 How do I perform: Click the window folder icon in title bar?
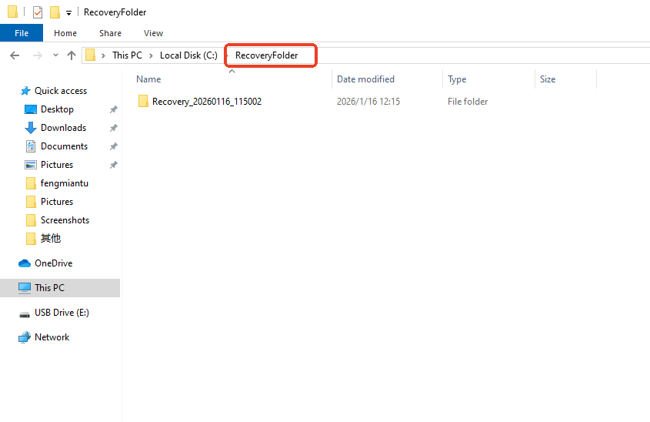tap(13, 12)
